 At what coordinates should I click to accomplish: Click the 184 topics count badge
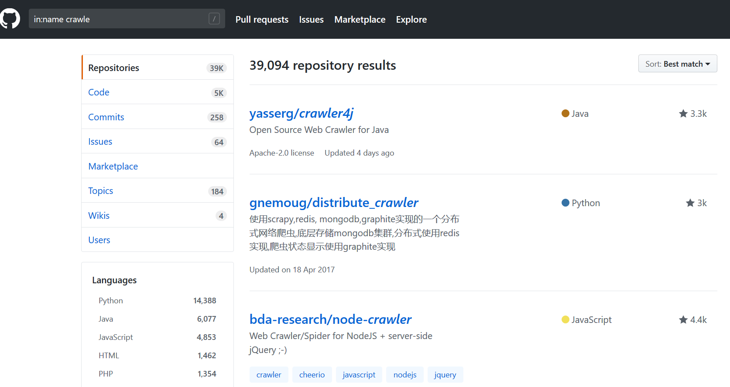pyautogui.click(x=217, y=191)
